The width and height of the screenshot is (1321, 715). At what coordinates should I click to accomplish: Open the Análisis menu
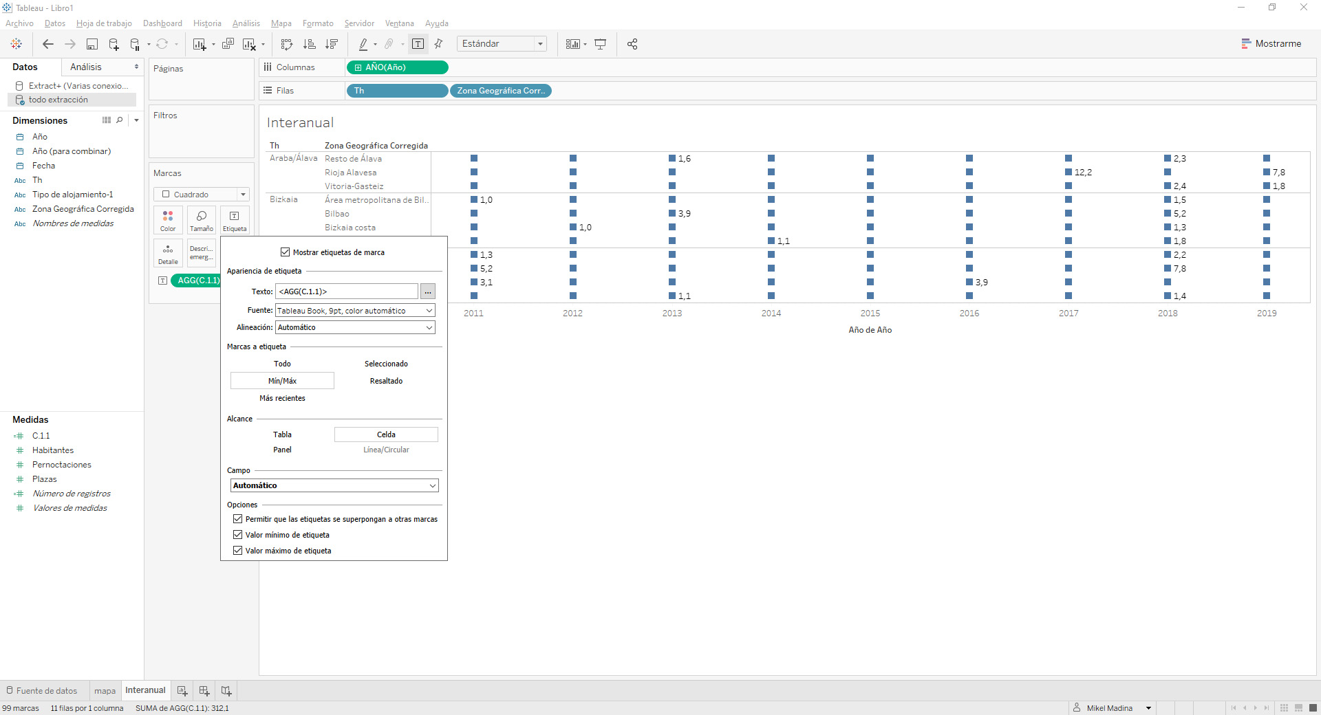[x=246, y=23]
